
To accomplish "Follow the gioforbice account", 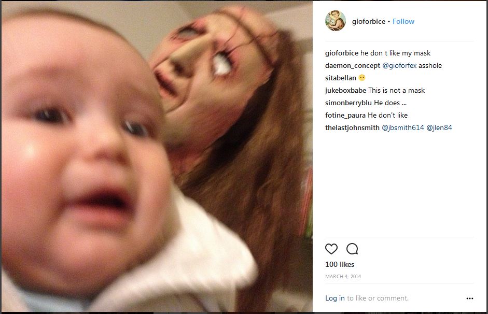I will coord(403,21).
